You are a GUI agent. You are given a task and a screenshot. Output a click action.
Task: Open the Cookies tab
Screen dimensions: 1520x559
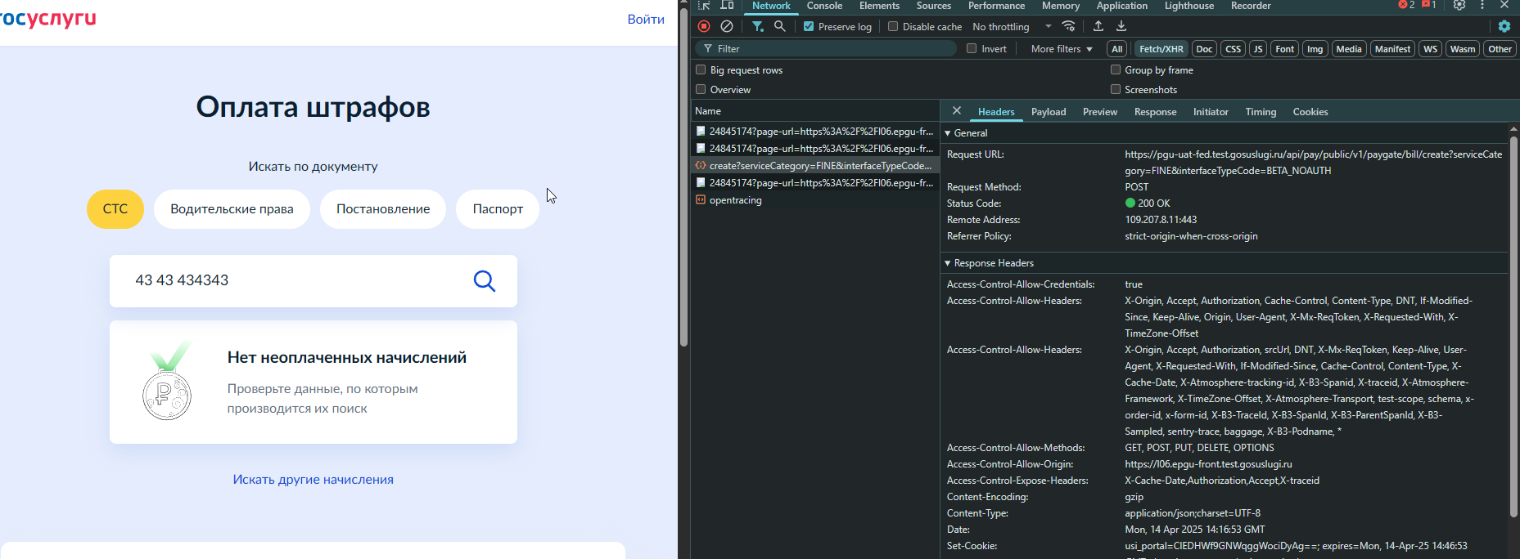pos(1310,112)
